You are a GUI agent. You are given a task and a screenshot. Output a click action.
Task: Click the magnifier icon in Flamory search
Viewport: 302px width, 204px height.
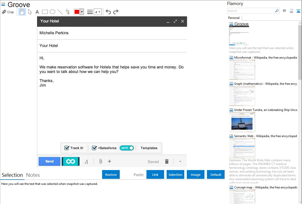click(277, 11)
